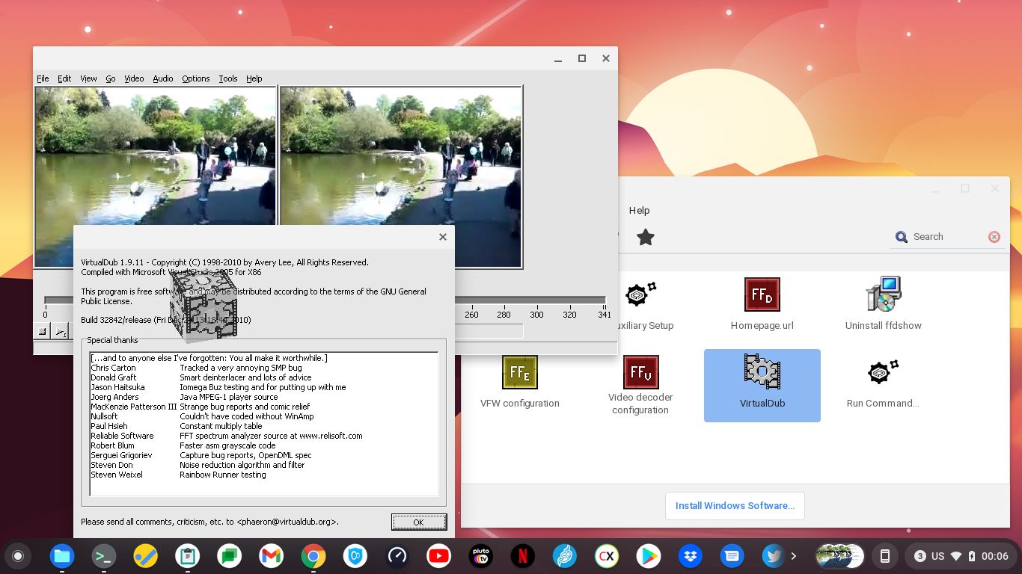The image size is (1022, 574).
Task: Open the VirtualDub Help menu
Action: (254, 78)
